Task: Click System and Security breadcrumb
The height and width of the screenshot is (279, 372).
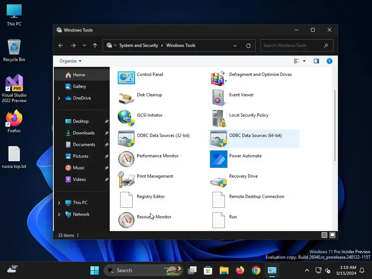Action: coord(138,45)
